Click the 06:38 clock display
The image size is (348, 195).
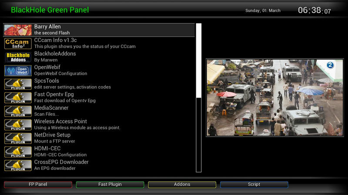[314, 10]
